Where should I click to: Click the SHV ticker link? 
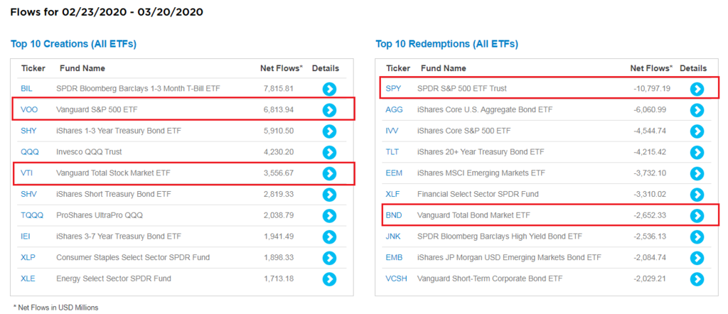pyautogui.click(x=28, y=194)
